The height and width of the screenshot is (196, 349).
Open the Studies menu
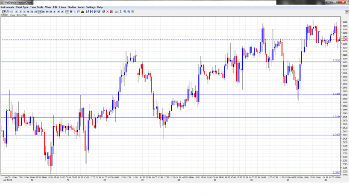coord(72,7)
